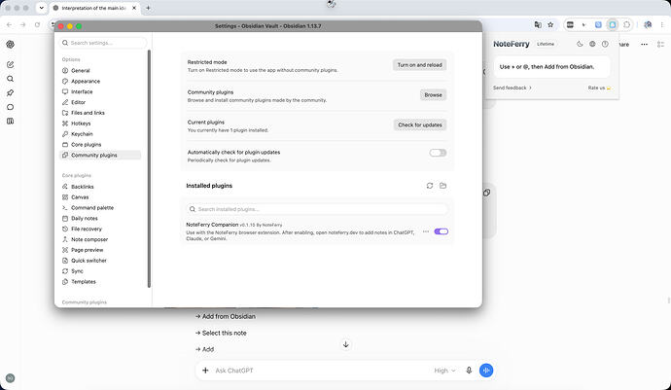Open Templates plugin settings
The image size is (671, 390).
(x=84, y=282)
